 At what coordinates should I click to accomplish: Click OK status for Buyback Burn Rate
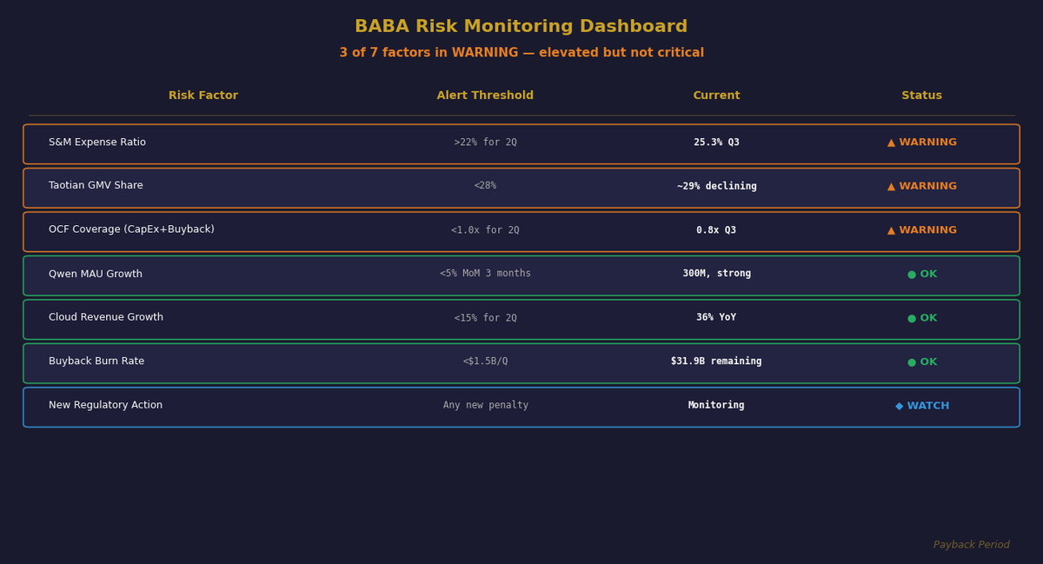pos(922,362)
